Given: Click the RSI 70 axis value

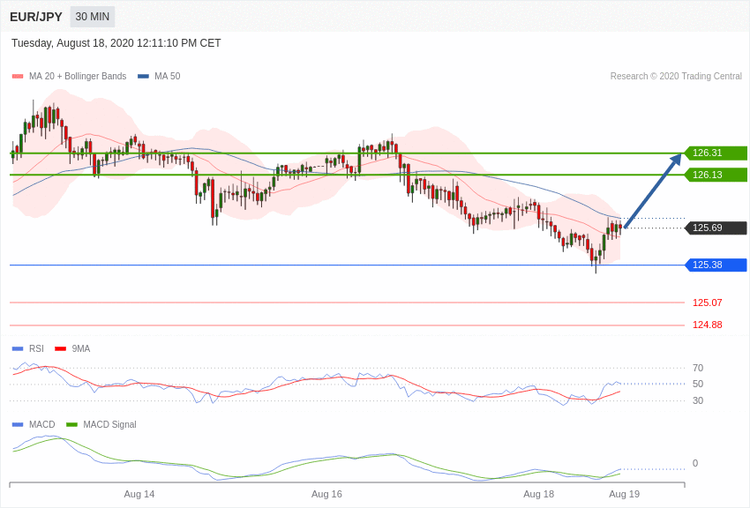Looking at the screenshot, I should (x=698, y=368).
